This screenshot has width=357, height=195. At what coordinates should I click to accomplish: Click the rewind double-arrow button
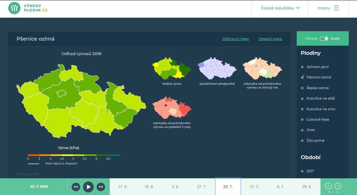(76, 187)
